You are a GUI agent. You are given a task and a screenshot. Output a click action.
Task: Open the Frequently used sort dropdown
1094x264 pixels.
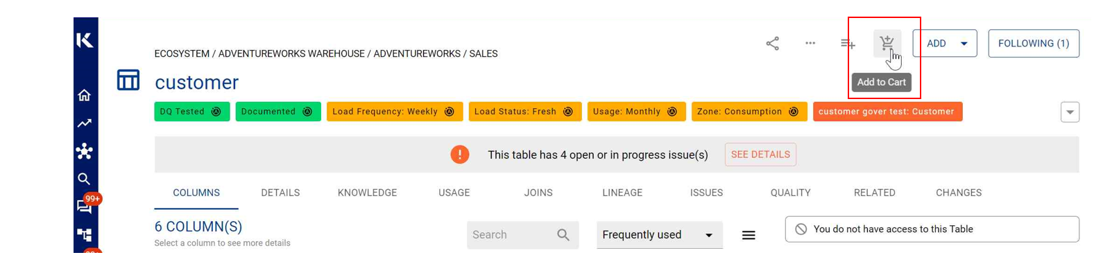[659, 235]
